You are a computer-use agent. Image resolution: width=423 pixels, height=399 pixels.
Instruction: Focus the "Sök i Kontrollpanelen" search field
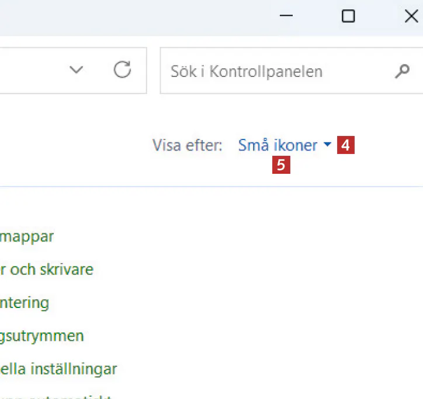pyautogui.click(x=275, y=71)
